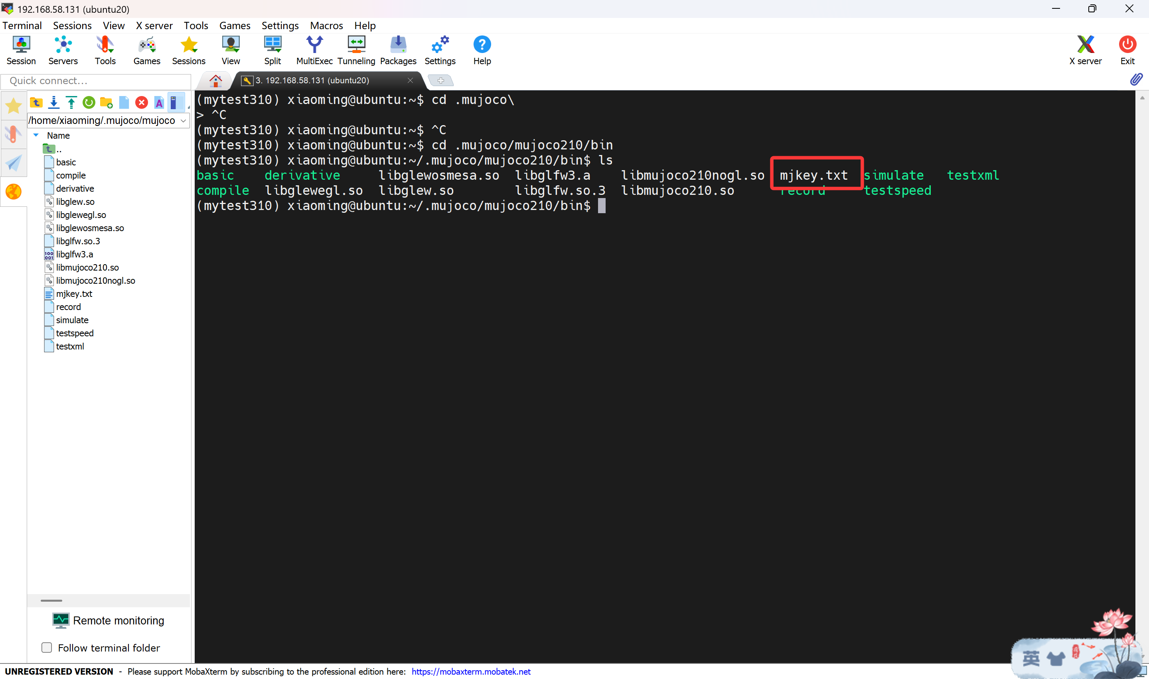Enable Follow terminal folder checkbox
This screenshot has width=1149, height=679.
coord(47,648)
